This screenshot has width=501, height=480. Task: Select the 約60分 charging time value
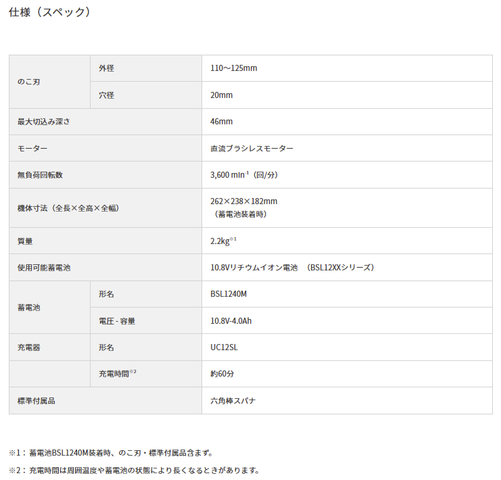point(222,374)
